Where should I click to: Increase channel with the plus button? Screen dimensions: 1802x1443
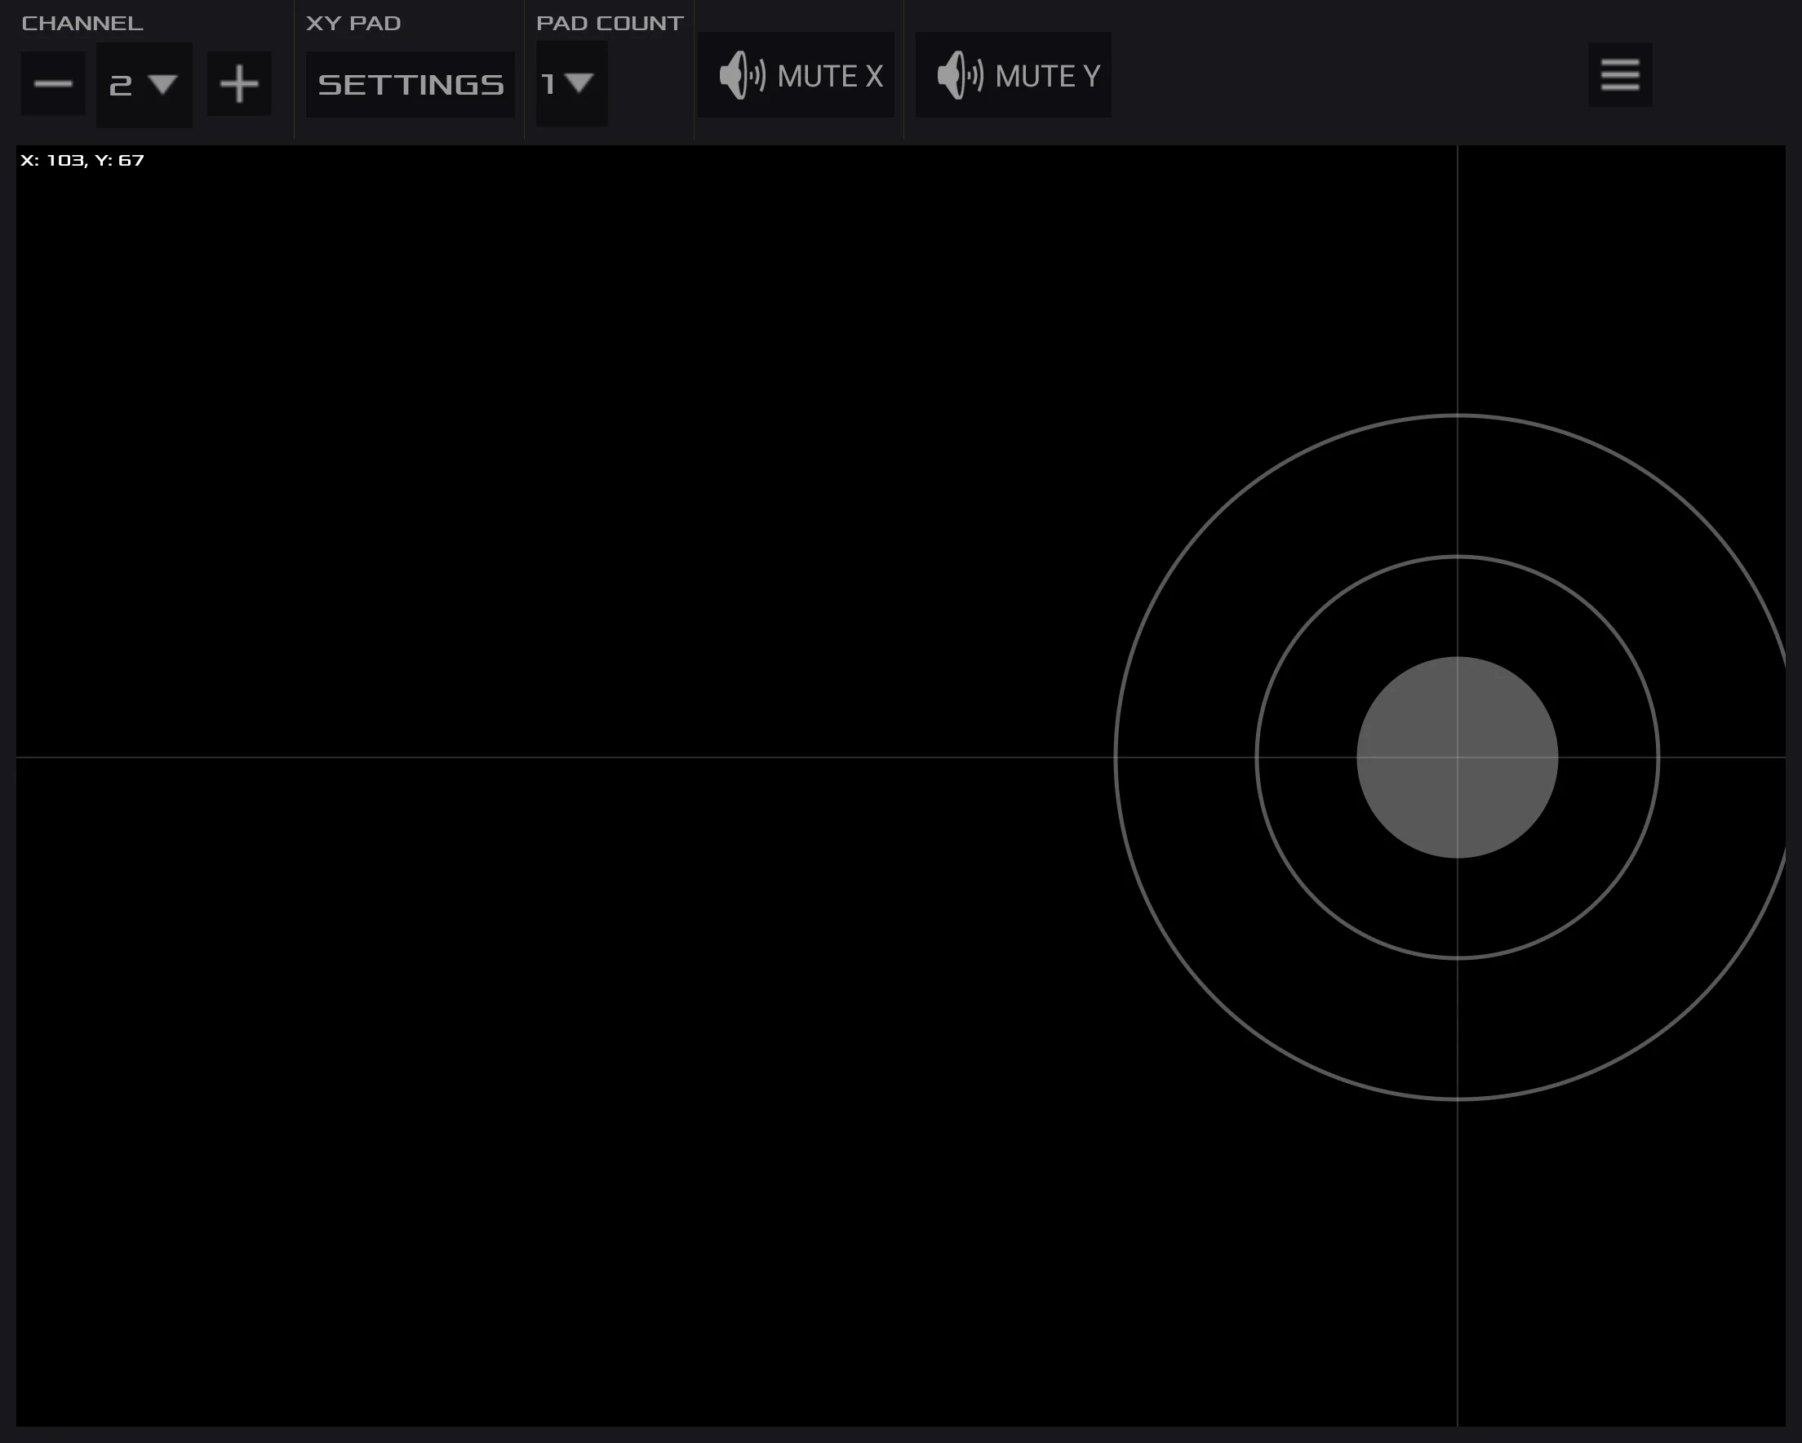pyautogui.click(x=239, y=83)
